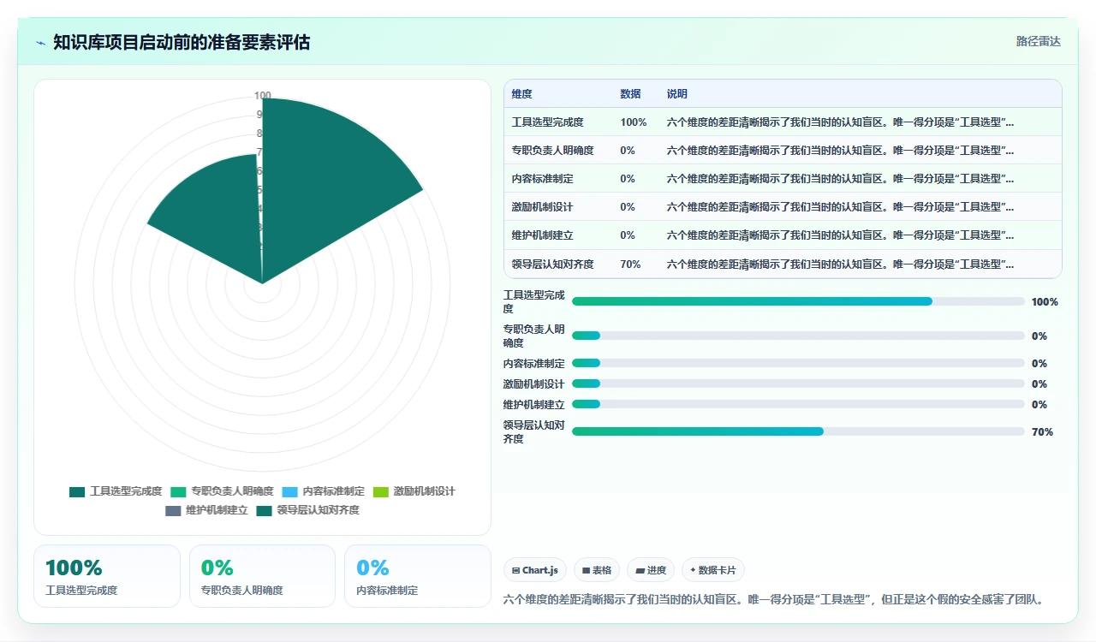Click the 工具选型完成度 progress bar
This screenshot has width=1096, height=642.
798,301
